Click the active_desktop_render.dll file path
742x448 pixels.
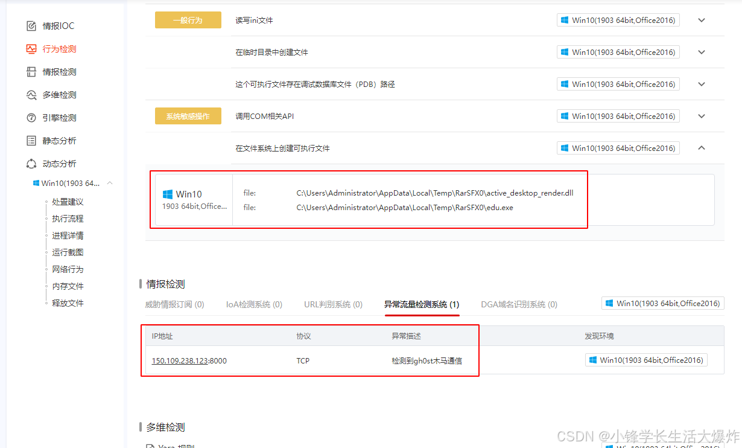tap(434, 193)
